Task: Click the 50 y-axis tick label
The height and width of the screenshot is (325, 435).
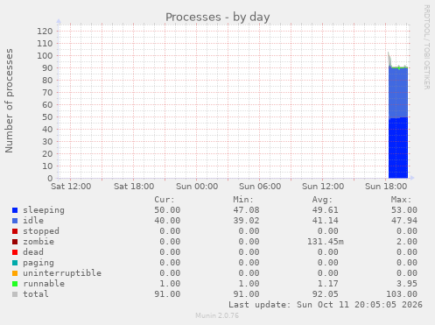Action: pyautogui.click(x=47, y=117)
